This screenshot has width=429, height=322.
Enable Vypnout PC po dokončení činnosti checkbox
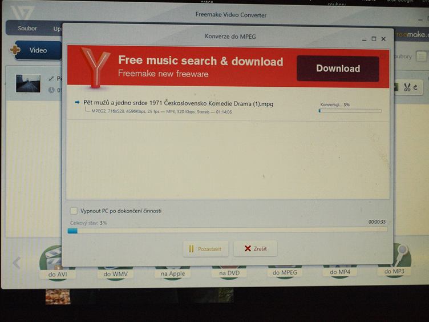73,211
